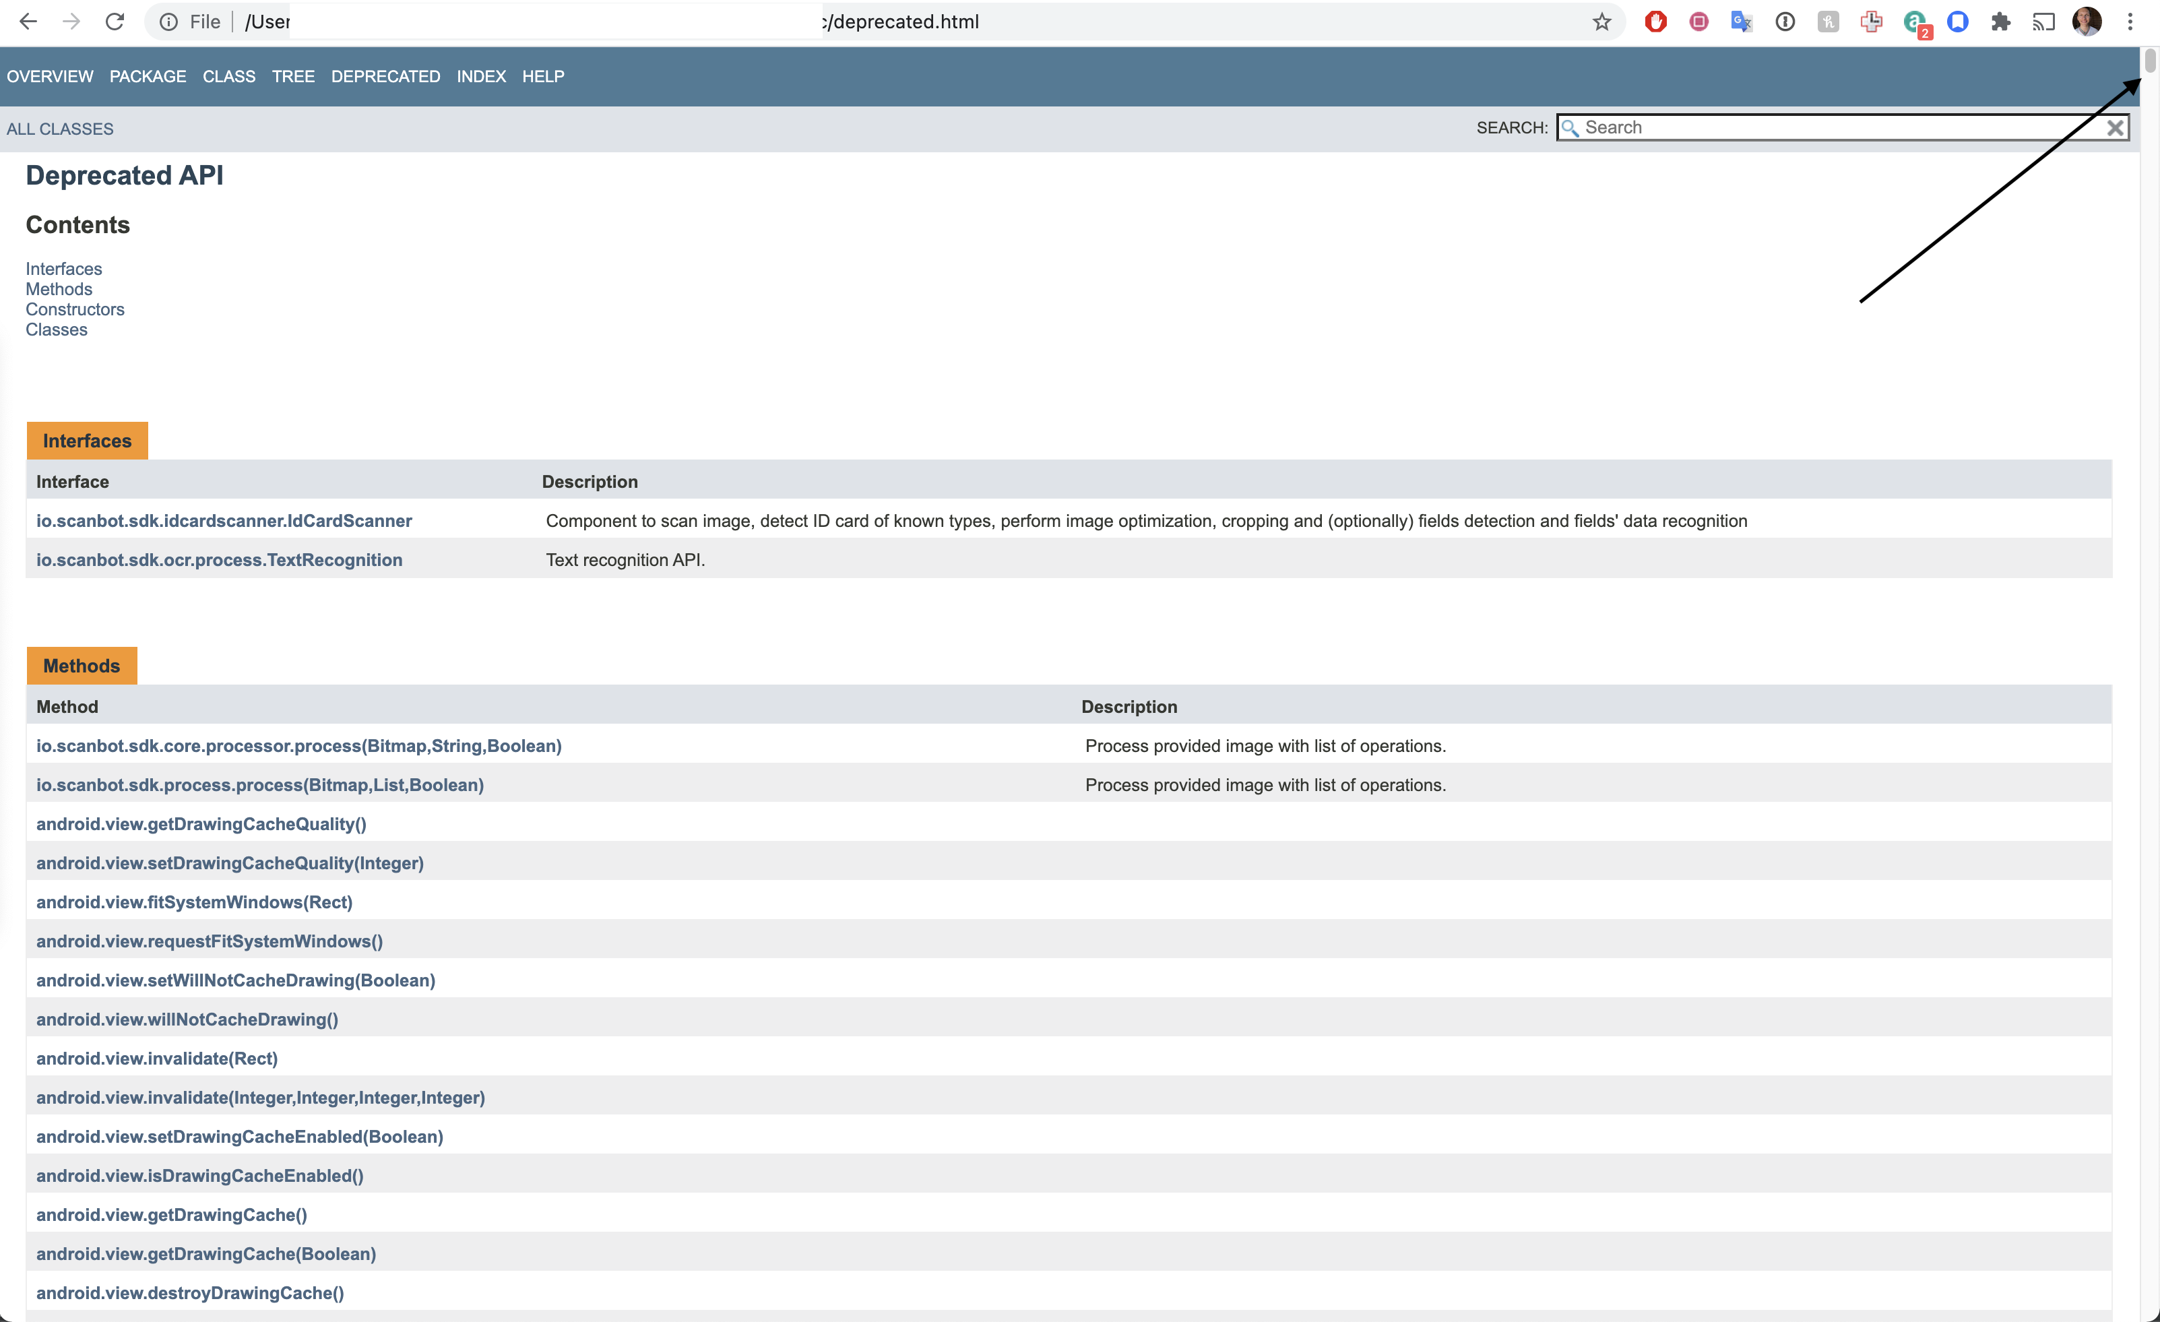Open the TREE navigation item
The width and height of the screenshot is (2160, 1322).
tap(293, 76)
